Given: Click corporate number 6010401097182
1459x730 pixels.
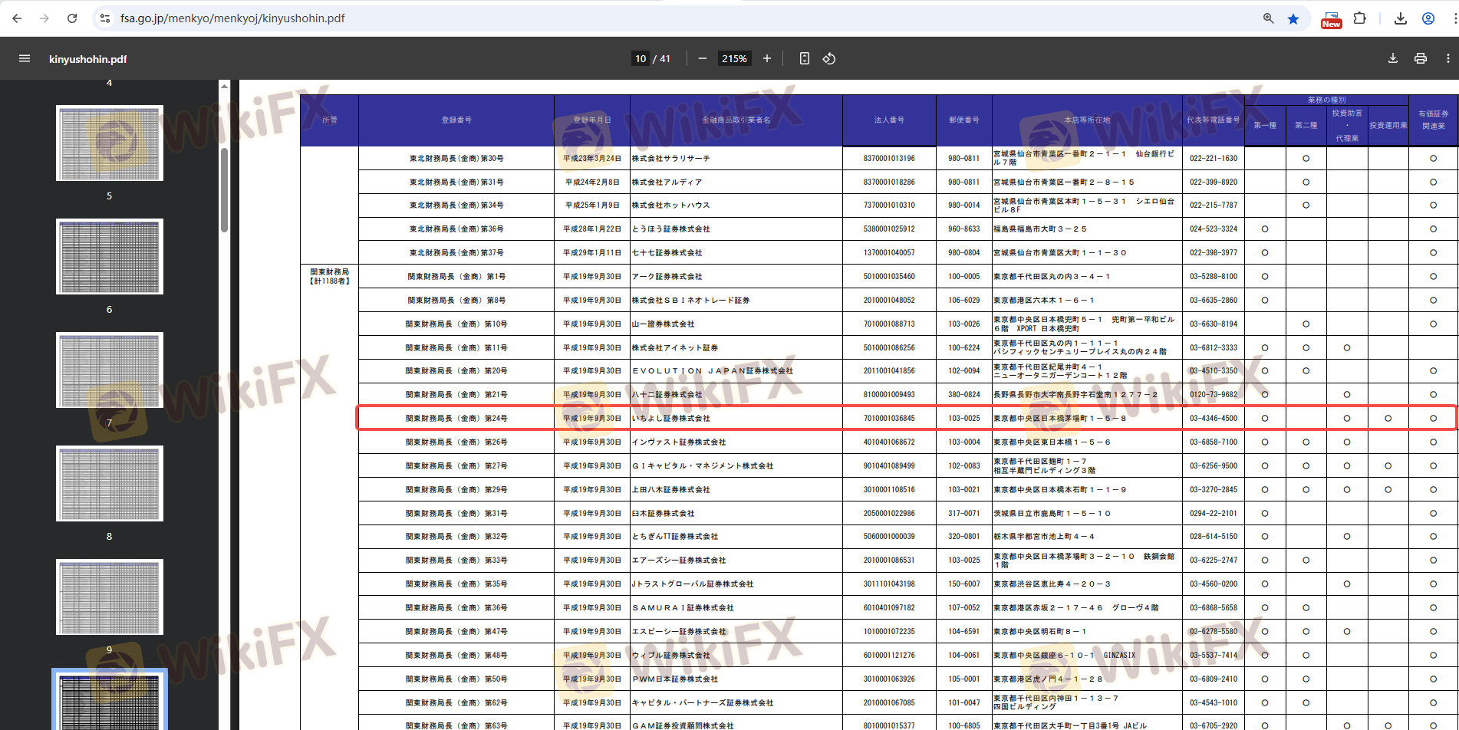Looking at the screenshot, I should pos(889,608).
